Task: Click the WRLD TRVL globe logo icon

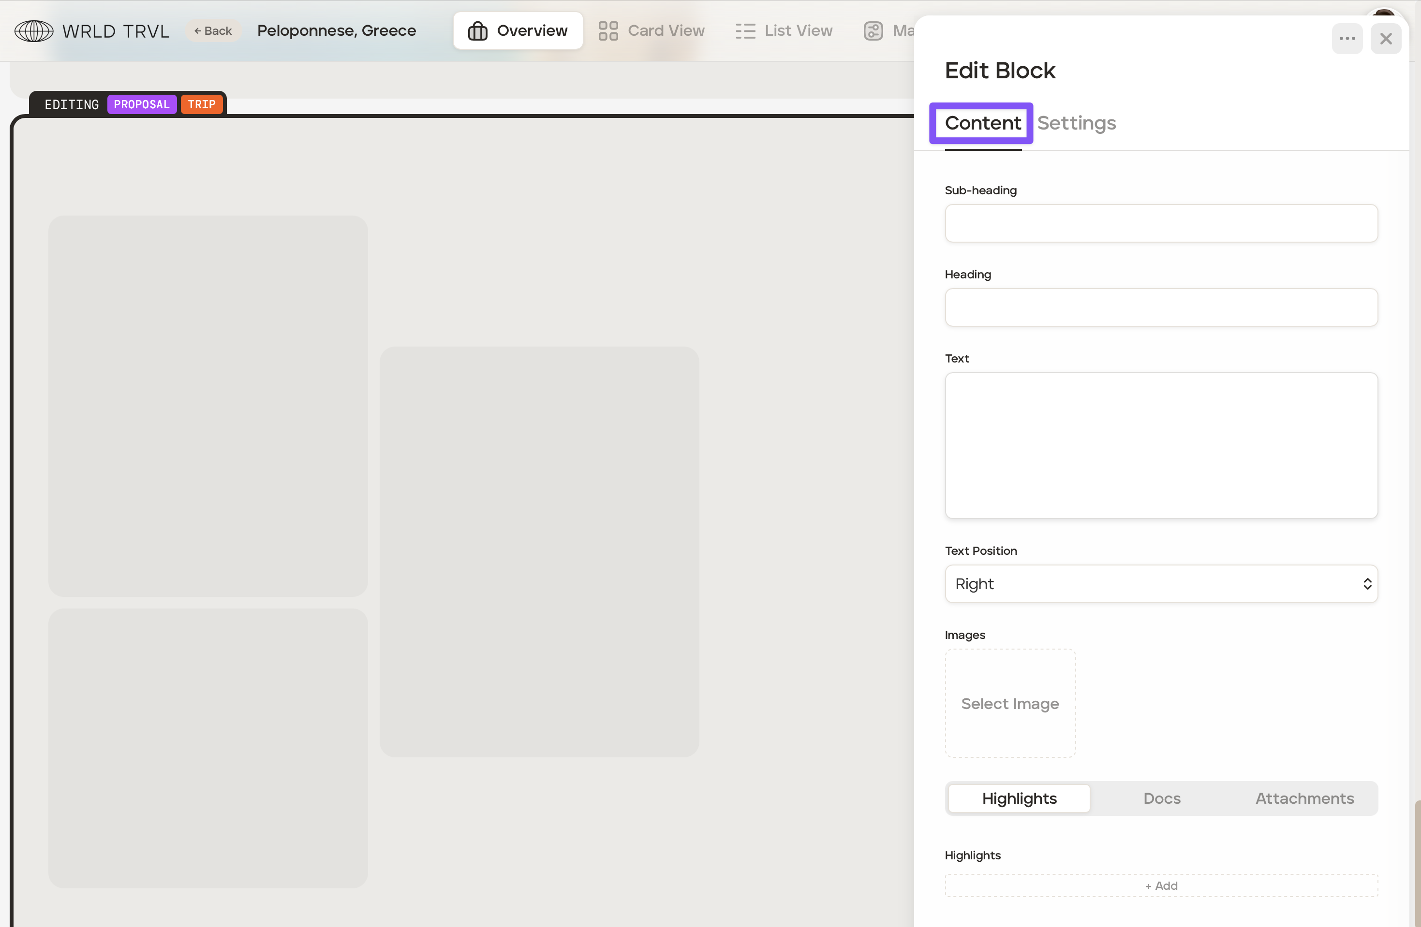Action: (x=33, y=31)
